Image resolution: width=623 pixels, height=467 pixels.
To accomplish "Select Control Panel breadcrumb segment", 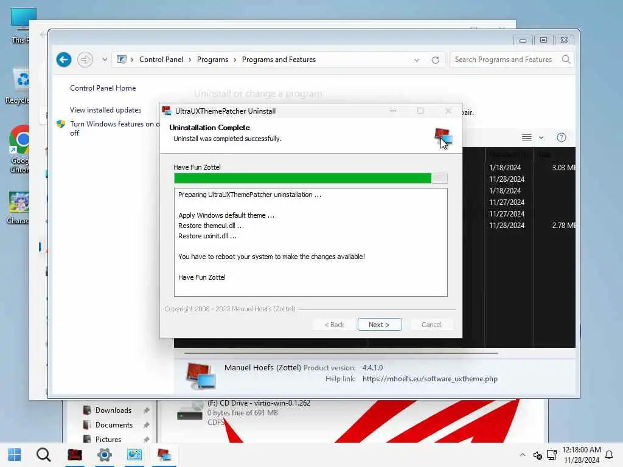I will coord(161,60).
